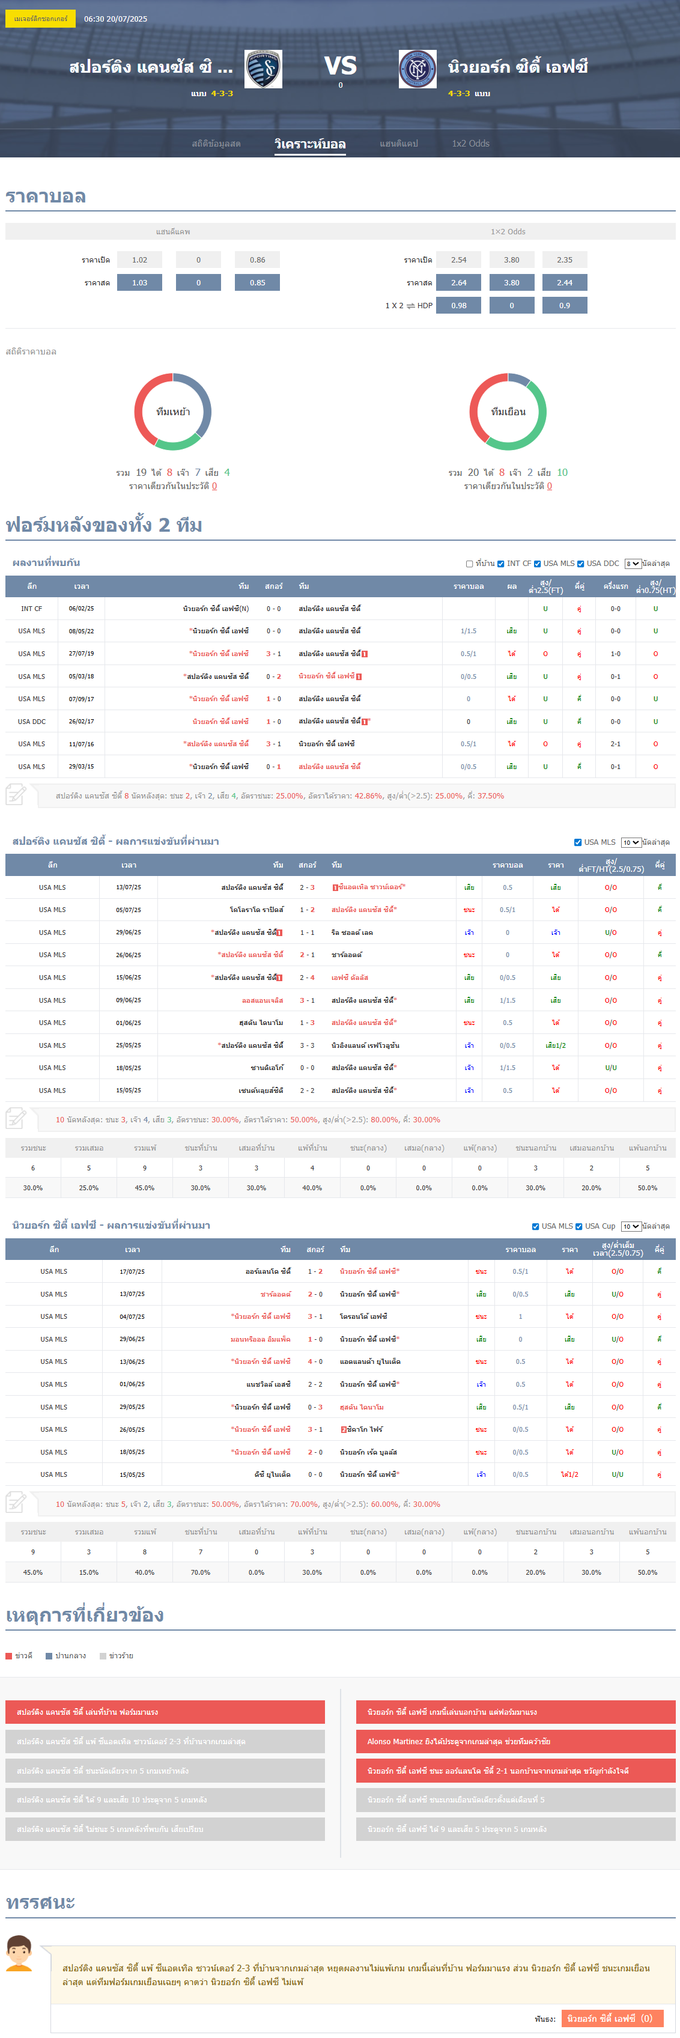This screenshot has width=680, height=2038.
Task: Click the 2.44 live 1x2 odds cell
Action: coord(565,282)
